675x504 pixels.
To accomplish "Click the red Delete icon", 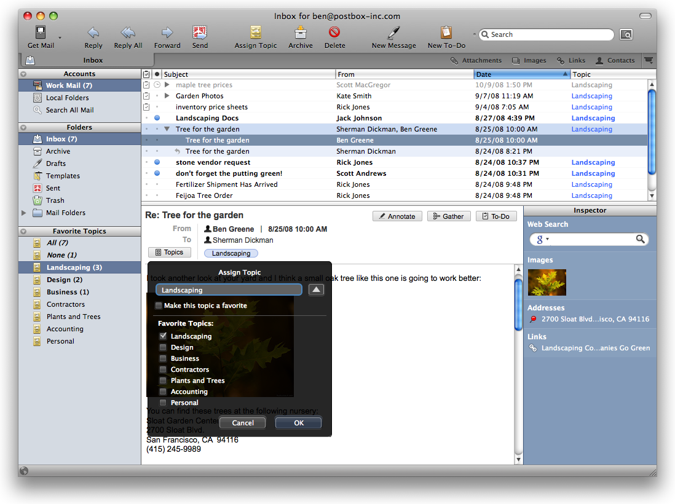I will (x=334, y=33).
